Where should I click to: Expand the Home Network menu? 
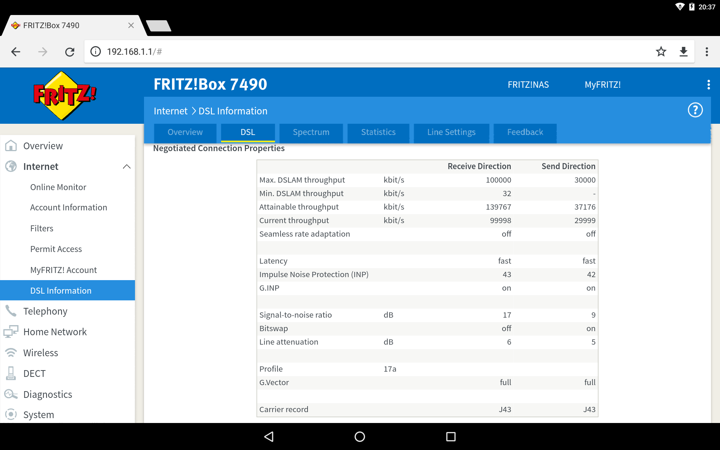[55, 332]
